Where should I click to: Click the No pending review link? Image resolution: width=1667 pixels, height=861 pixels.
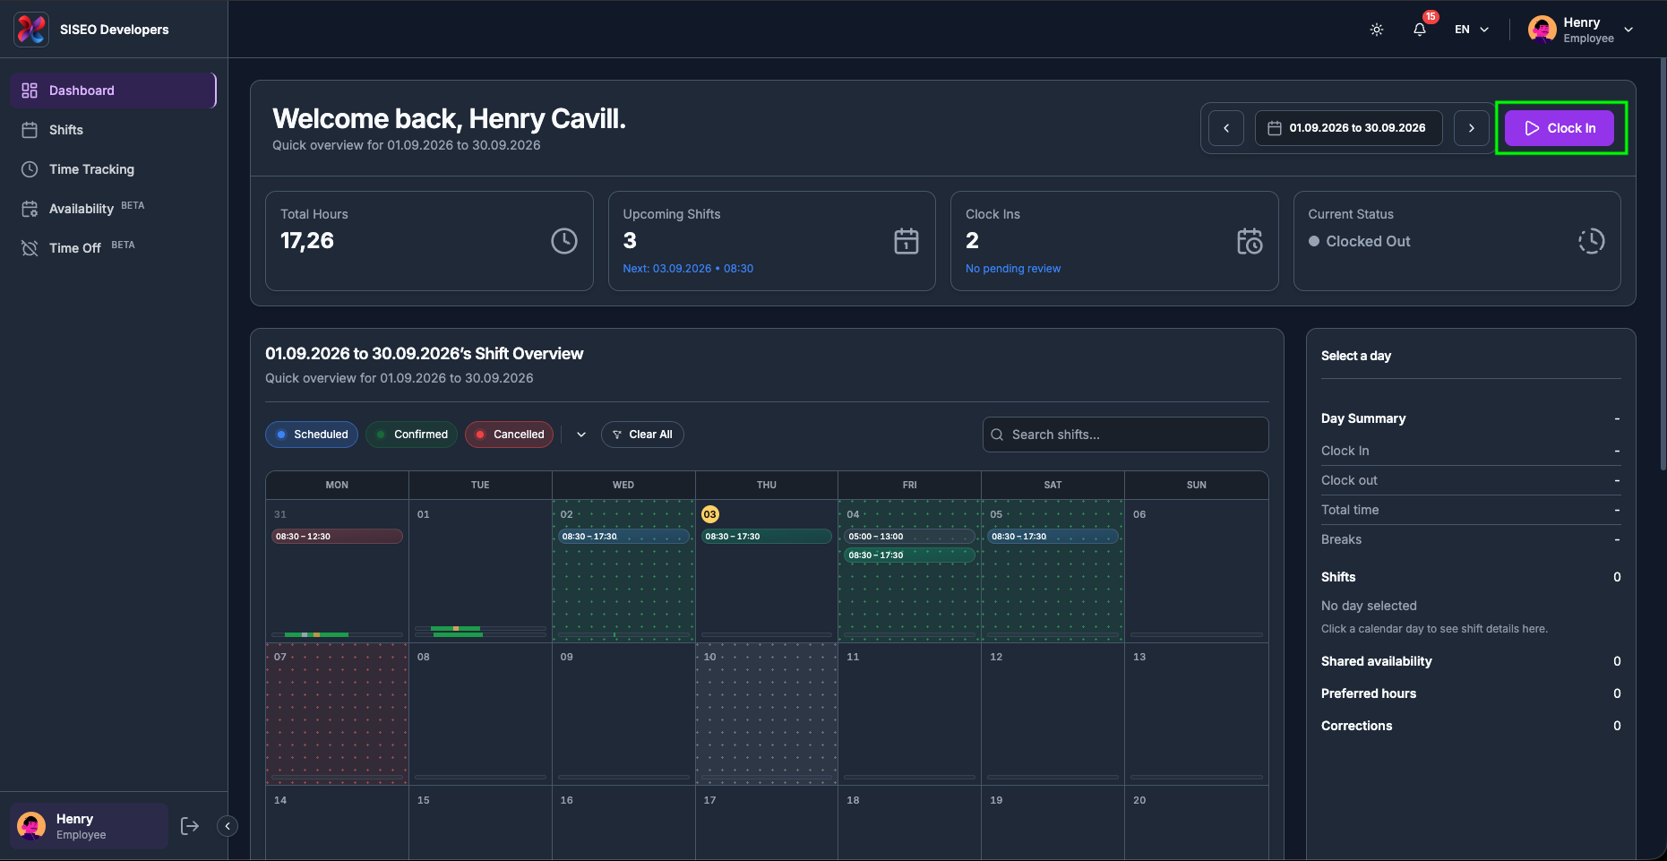click(x=1013, y=269)
